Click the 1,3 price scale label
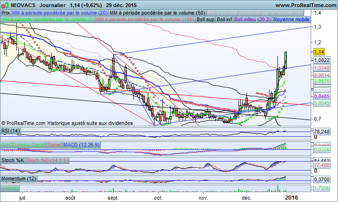 coord(317,27)
